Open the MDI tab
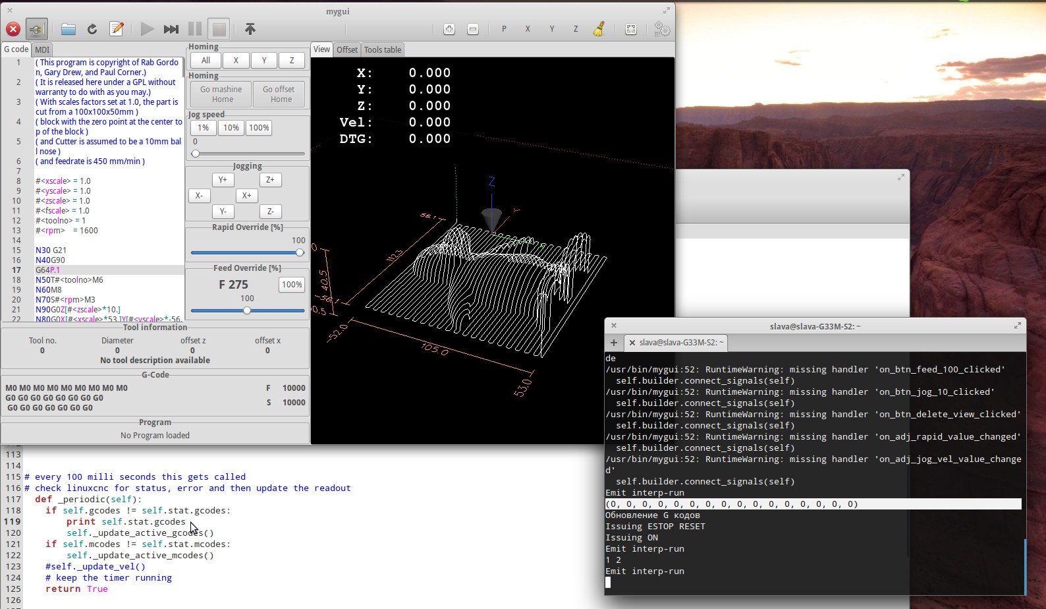 click(42, 49)
